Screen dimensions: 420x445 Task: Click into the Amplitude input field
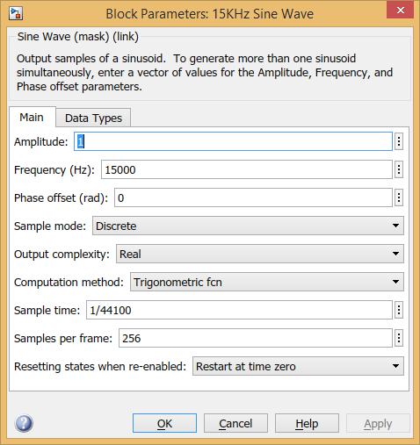(x=233, y=141)
